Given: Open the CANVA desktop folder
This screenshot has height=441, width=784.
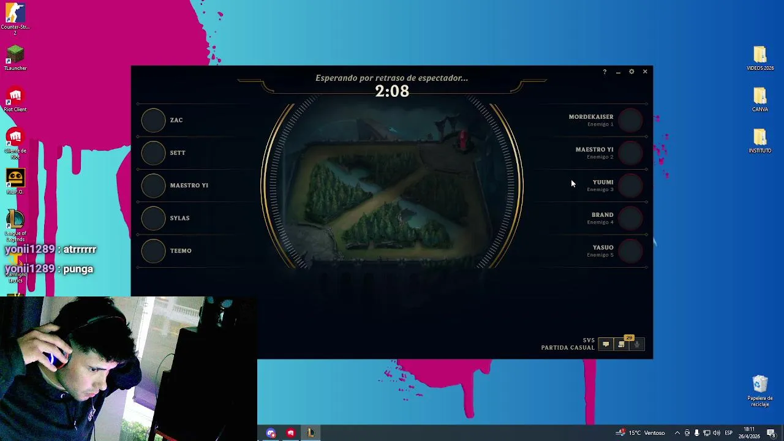Looking at the screenshot, I should [x=760, y=100].
